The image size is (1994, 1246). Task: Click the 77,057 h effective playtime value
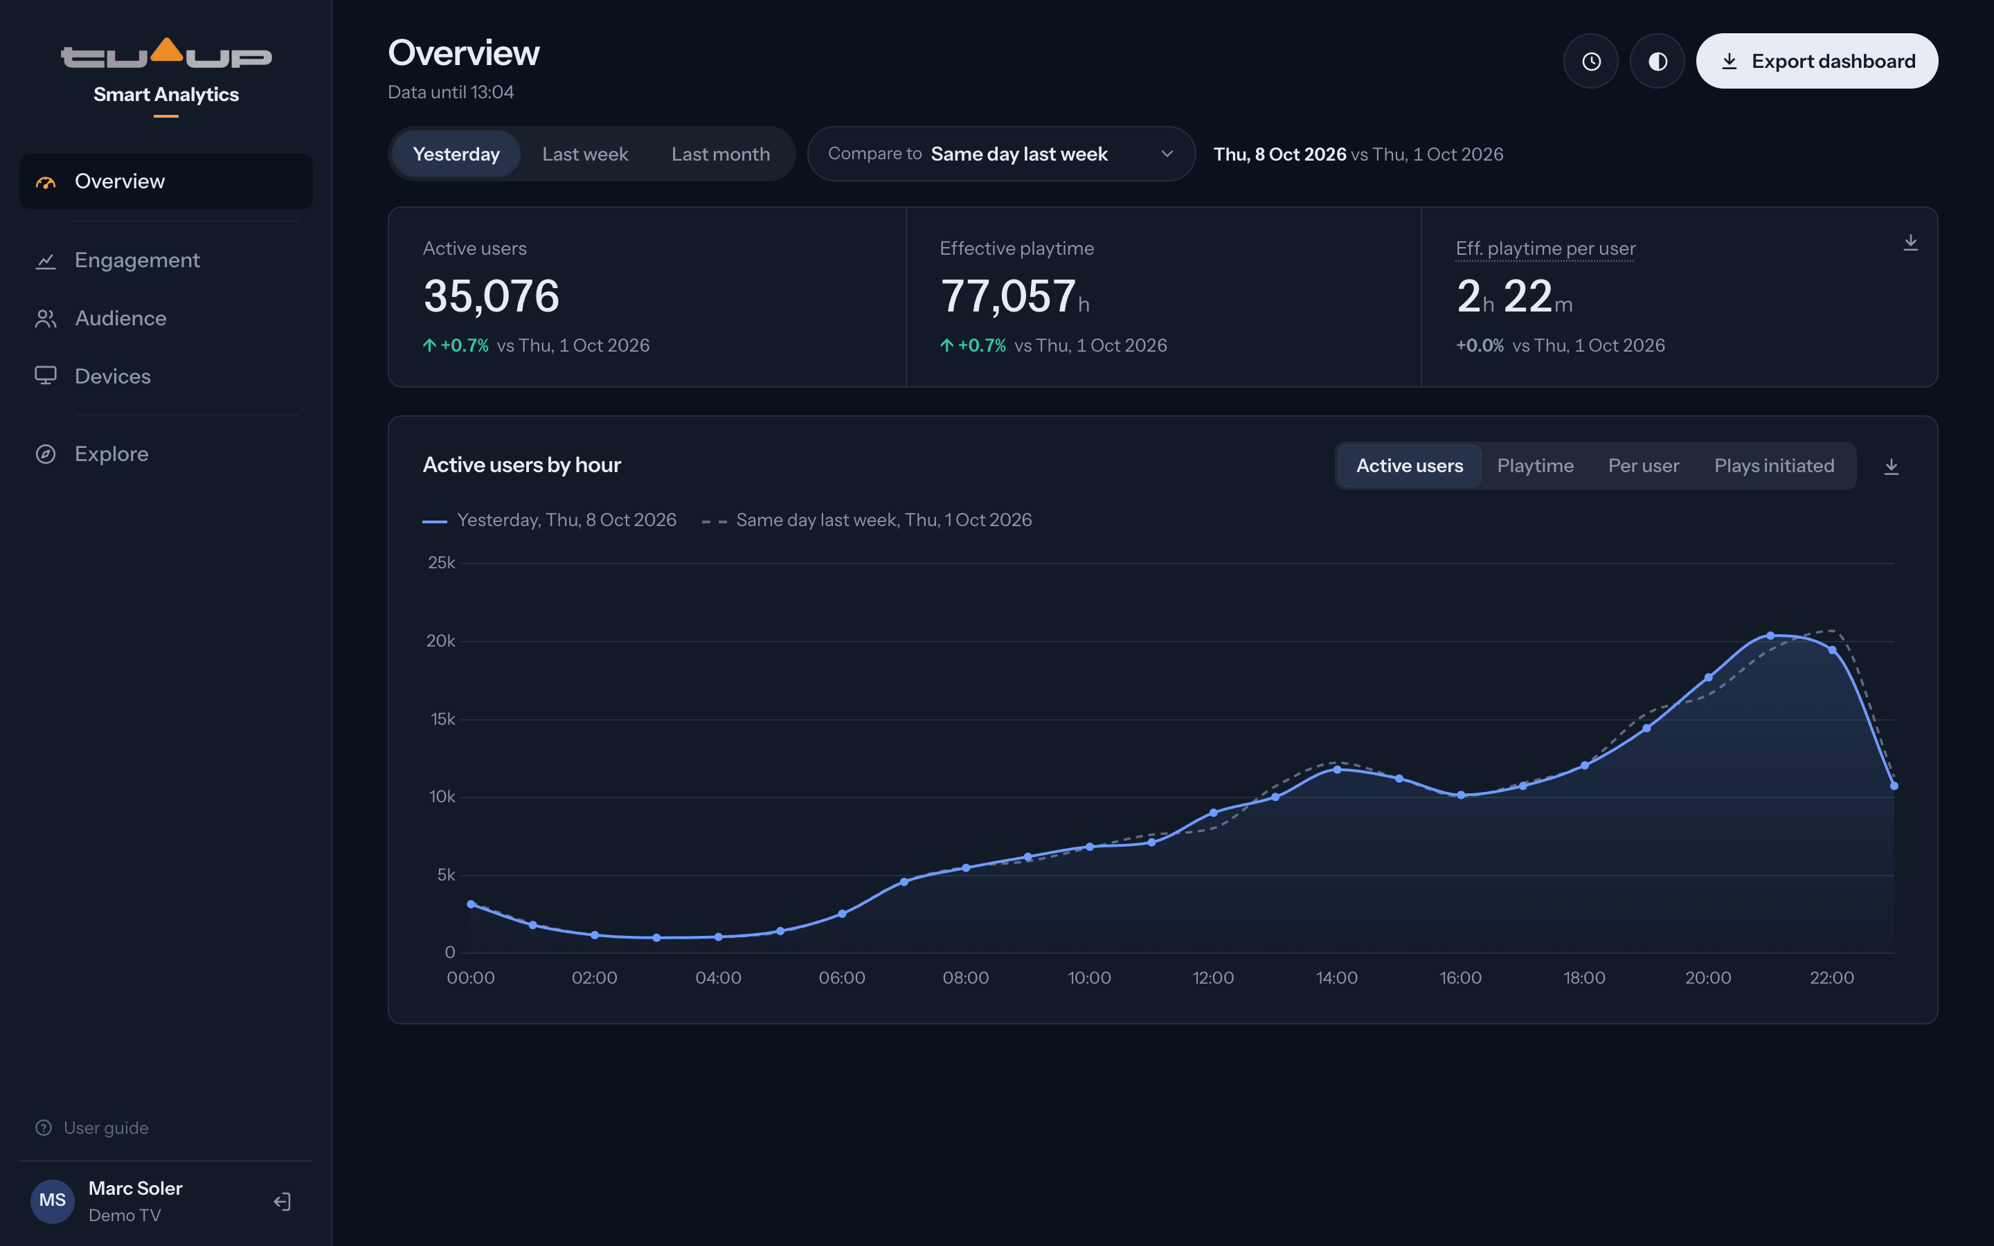1014,297
